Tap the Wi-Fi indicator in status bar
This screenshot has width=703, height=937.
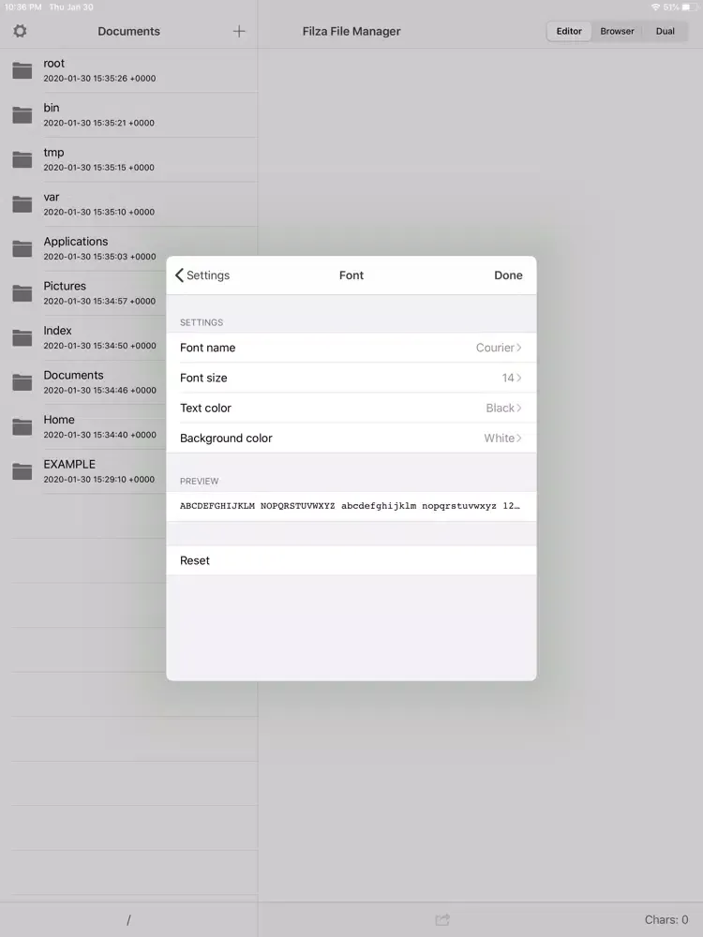655,7
